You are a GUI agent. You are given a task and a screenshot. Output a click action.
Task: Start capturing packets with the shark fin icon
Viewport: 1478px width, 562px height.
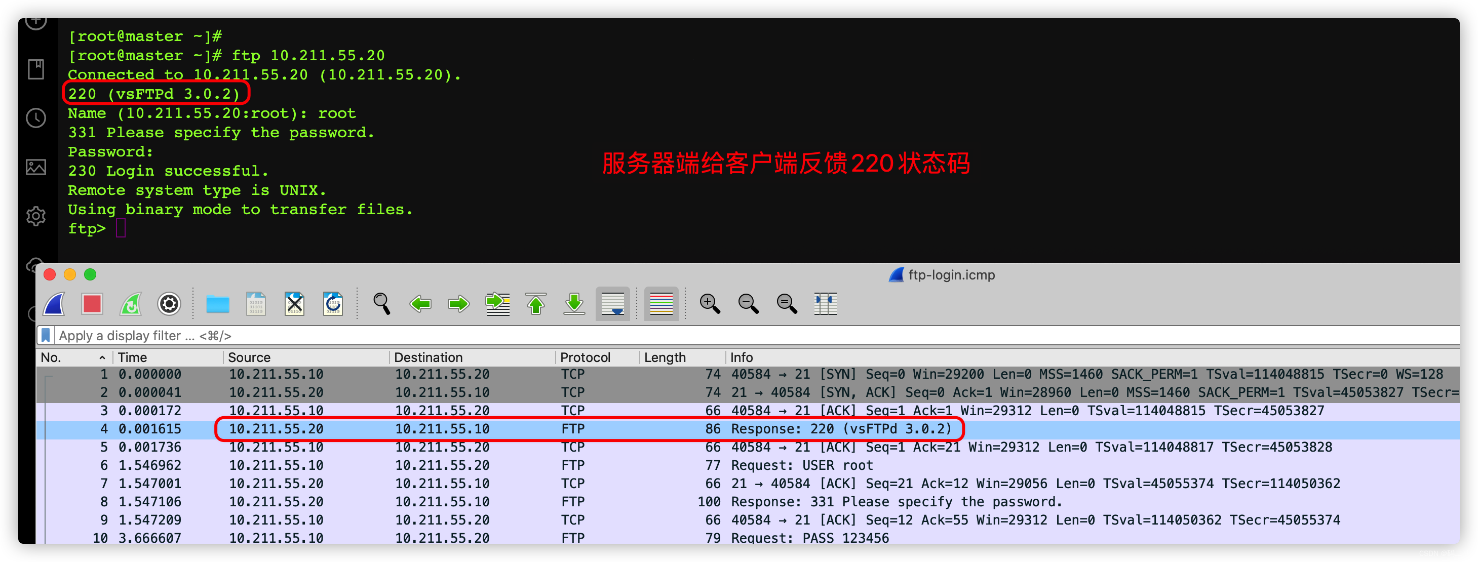(55, 304)
